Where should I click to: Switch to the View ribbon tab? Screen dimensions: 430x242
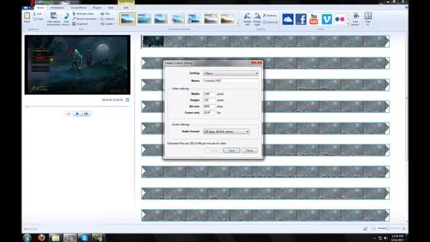tap(110, 7)
